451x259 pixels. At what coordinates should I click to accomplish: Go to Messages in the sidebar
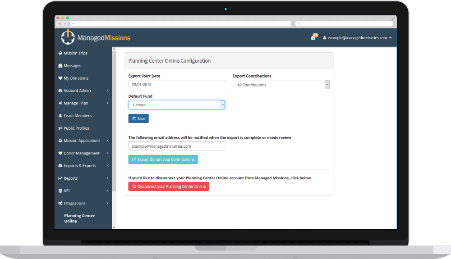pyautogui.click(x=72, y=65)
